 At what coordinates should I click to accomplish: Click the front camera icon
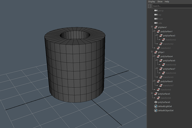pos(156,19)
